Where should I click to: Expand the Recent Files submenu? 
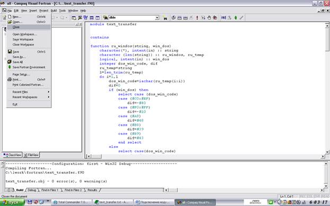tap(29, 92)
